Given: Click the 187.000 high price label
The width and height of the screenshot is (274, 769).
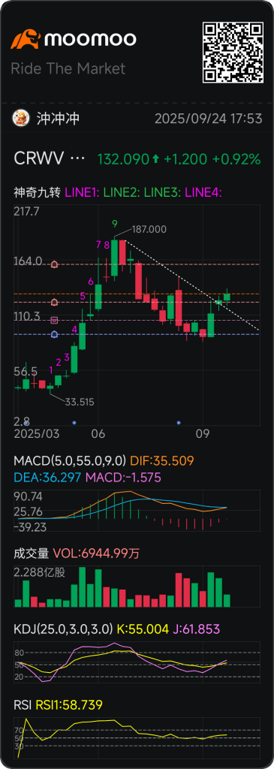Looking at the screenshot, I should (149, 229).
